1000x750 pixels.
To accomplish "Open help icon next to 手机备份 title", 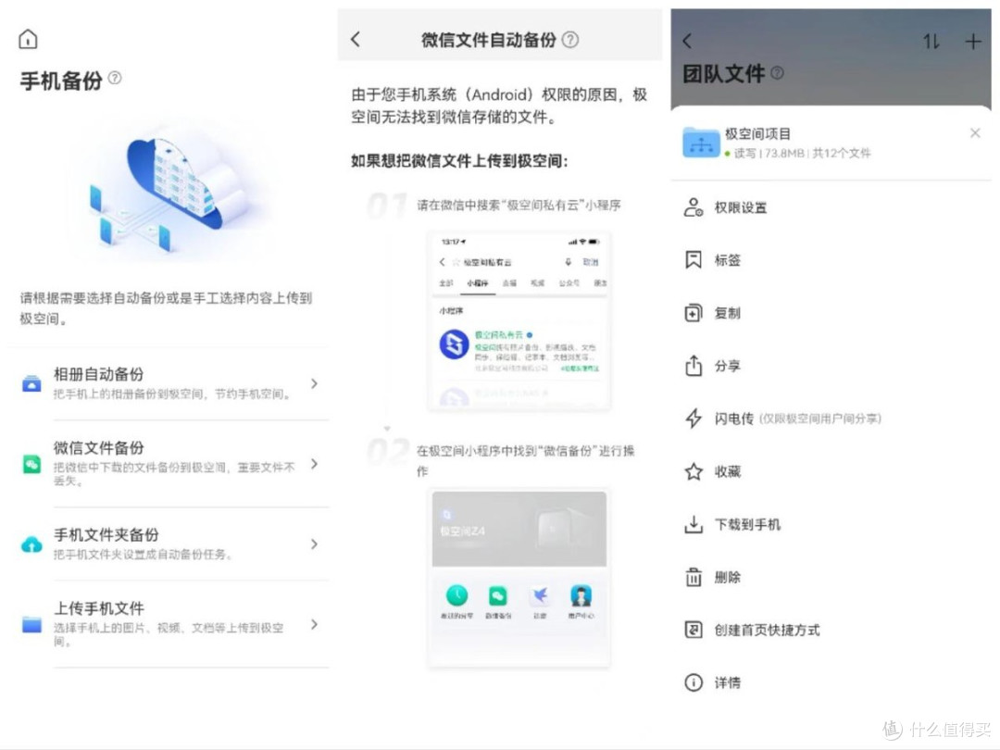I will click(115, 78).
